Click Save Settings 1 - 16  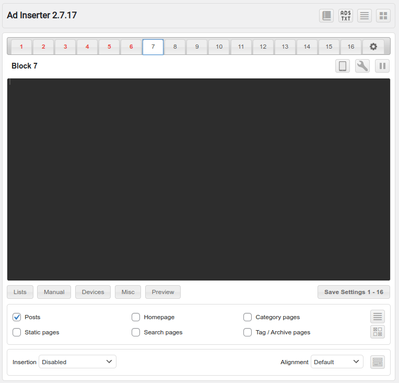click(x=354, y=292)
